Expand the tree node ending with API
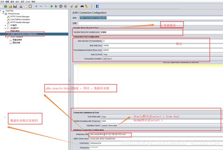This screenshot has width=223, height=150. click(x=6, y=28)
